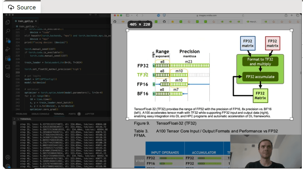Collapse the TERMINAL section chevron
Viewport: 303px width, 169px height.
(x=18, y=119)
